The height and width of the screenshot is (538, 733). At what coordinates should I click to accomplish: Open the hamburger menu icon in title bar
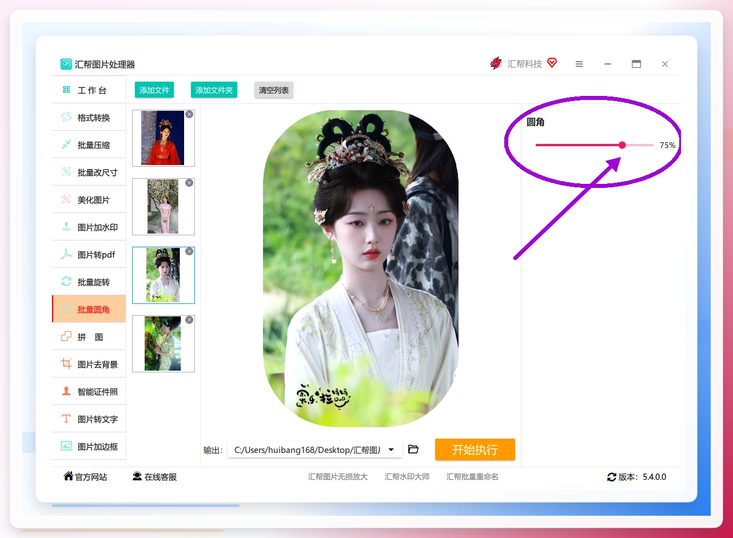579,64
